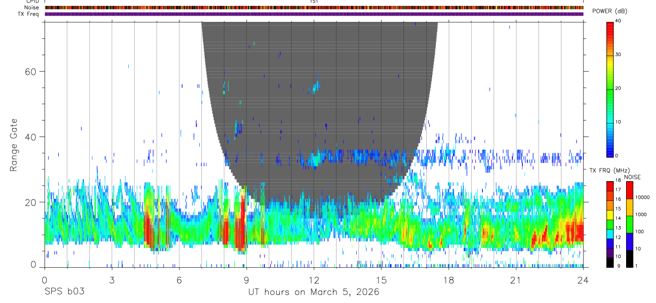Click the 20 tick on the POWER colorbar
Screen dimensions: 656x303
tap(618, 88)
